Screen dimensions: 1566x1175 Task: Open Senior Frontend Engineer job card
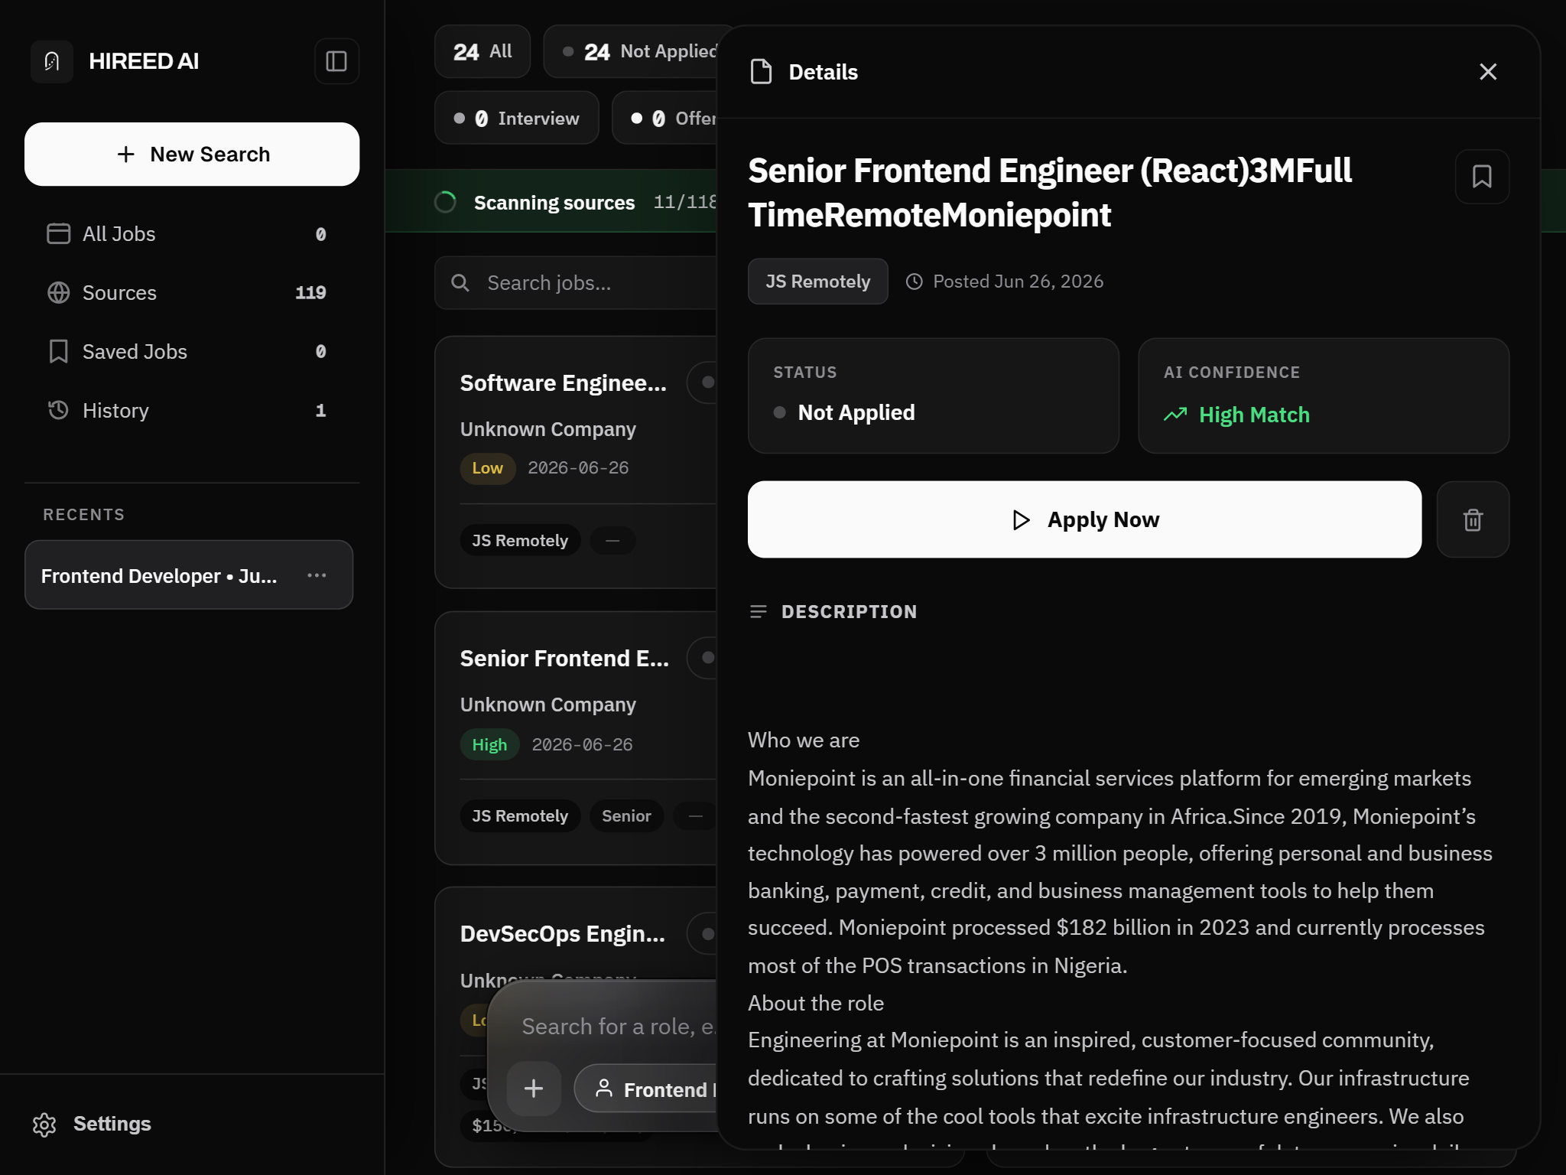pyautogui.click(x=576, y=738)
